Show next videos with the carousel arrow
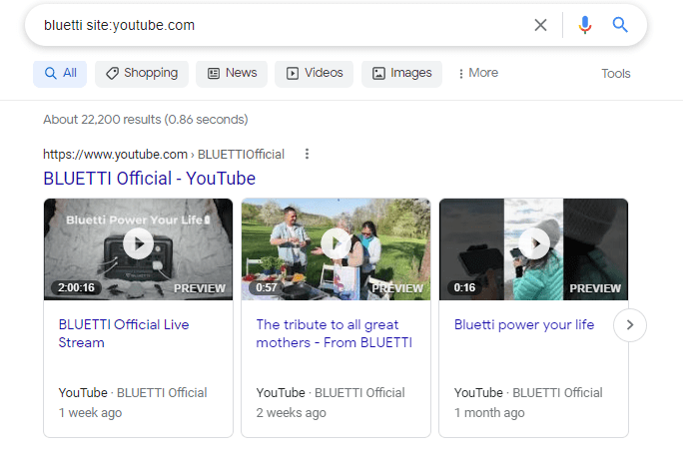683x462 pixels. 630,325
